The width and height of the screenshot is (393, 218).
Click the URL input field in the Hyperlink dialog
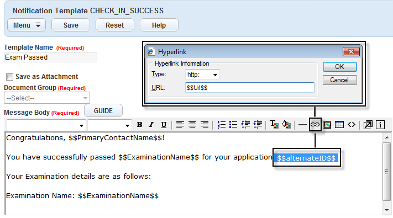coord(250,88)
